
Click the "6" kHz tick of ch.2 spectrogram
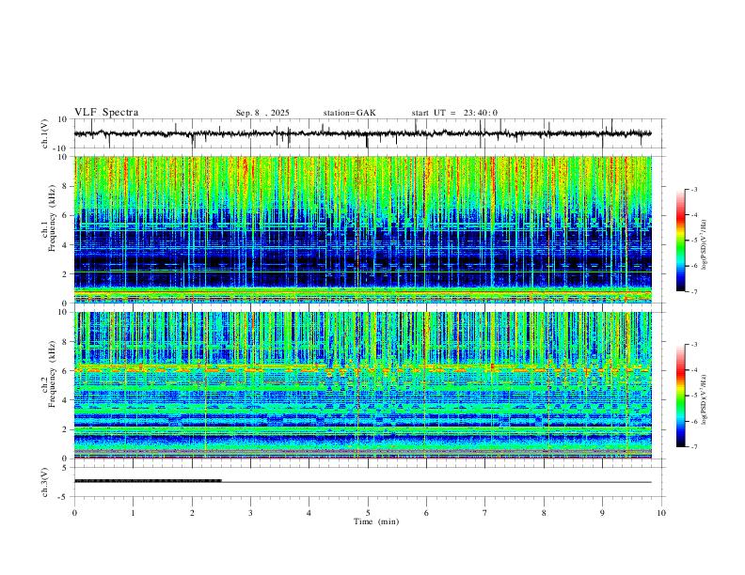66,370
